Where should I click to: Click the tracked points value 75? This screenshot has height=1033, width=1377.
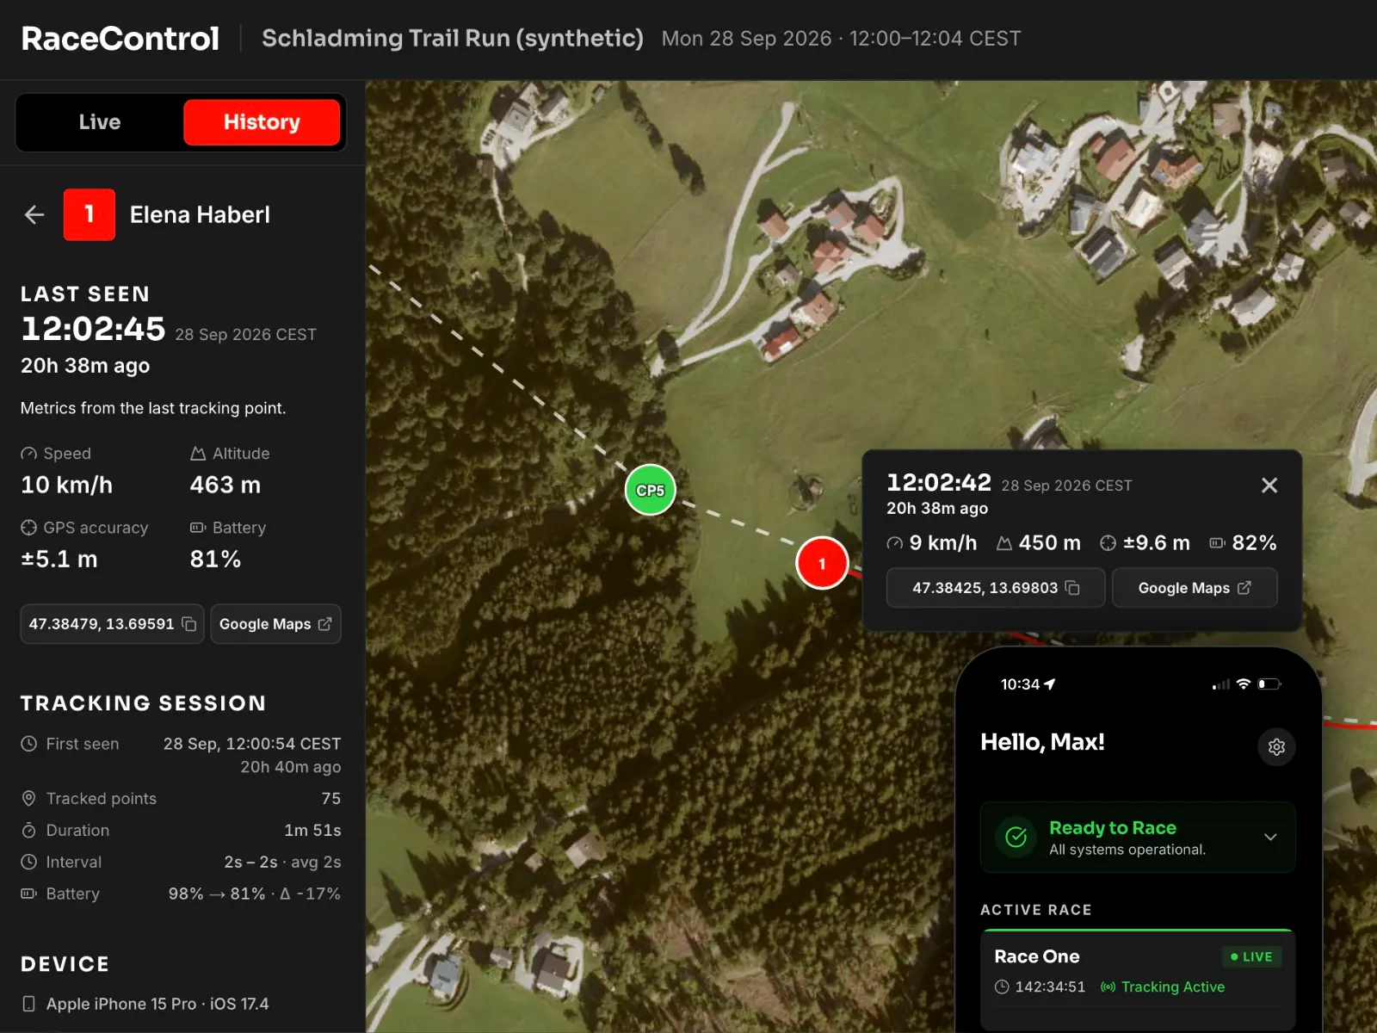(x=331, y=799)
